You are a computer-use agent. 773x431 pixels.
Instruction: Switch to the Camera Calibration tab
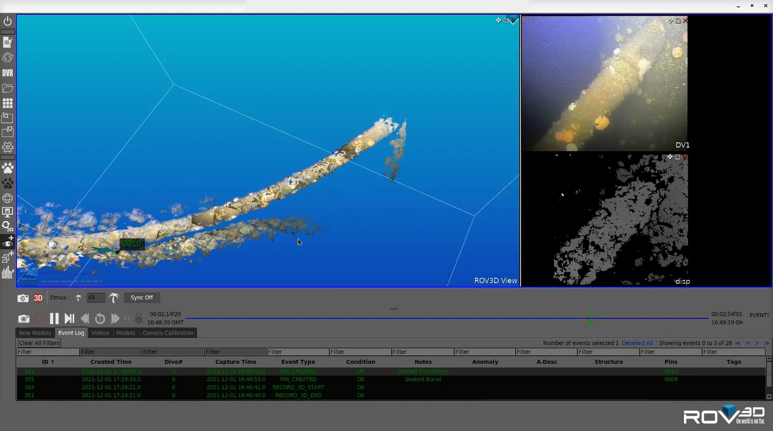click(168, 333)
